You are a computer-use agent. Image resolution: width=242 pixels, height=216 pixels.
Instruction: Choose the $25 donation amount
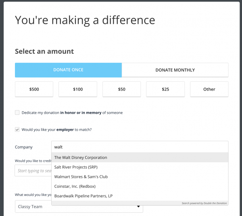(165, 89)
